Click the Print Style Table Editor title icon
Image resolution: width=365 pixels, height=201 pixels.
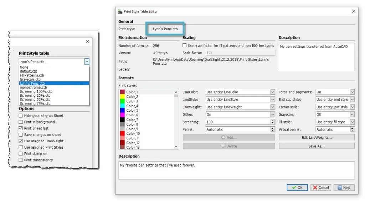[x=120, y=11]
